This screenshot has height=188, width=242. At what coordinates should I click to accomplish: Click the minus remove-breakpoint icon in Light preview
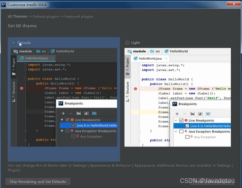tap(185, 114)
